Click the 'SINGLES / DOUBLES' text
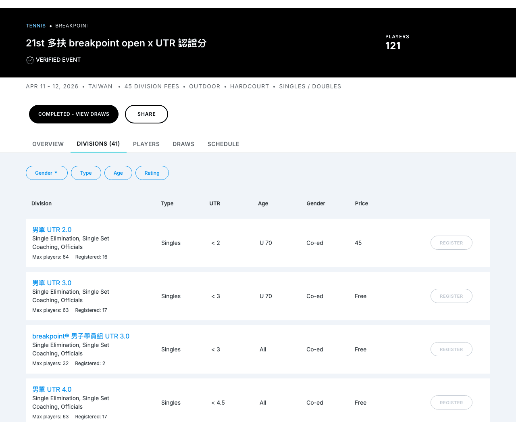516x422 pixels. [310, 87]
